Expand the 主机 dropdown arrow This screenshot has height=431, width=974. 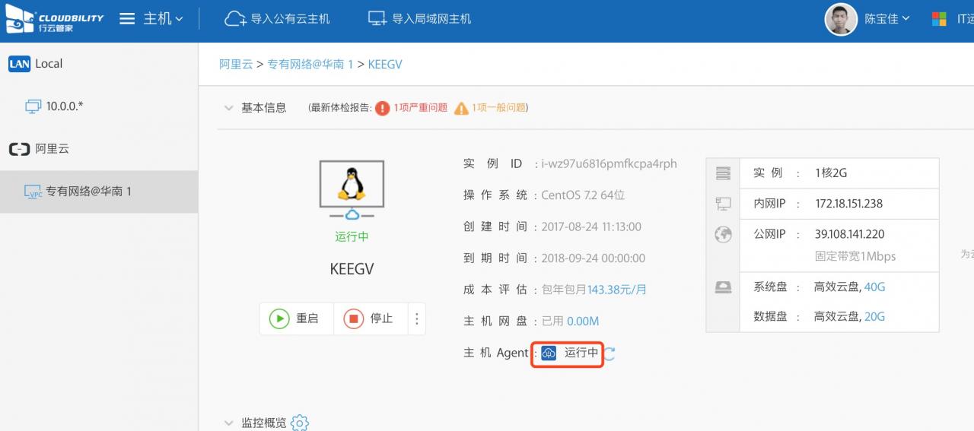(179, 19)
